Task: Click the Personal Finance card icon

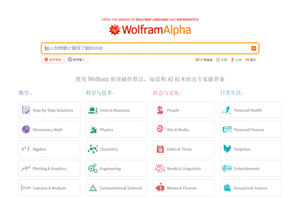Action: point(227,129)
